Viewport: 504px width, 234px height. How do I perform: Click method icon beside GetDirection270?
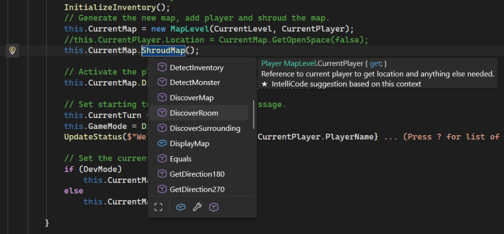click(x=162, y=189)
